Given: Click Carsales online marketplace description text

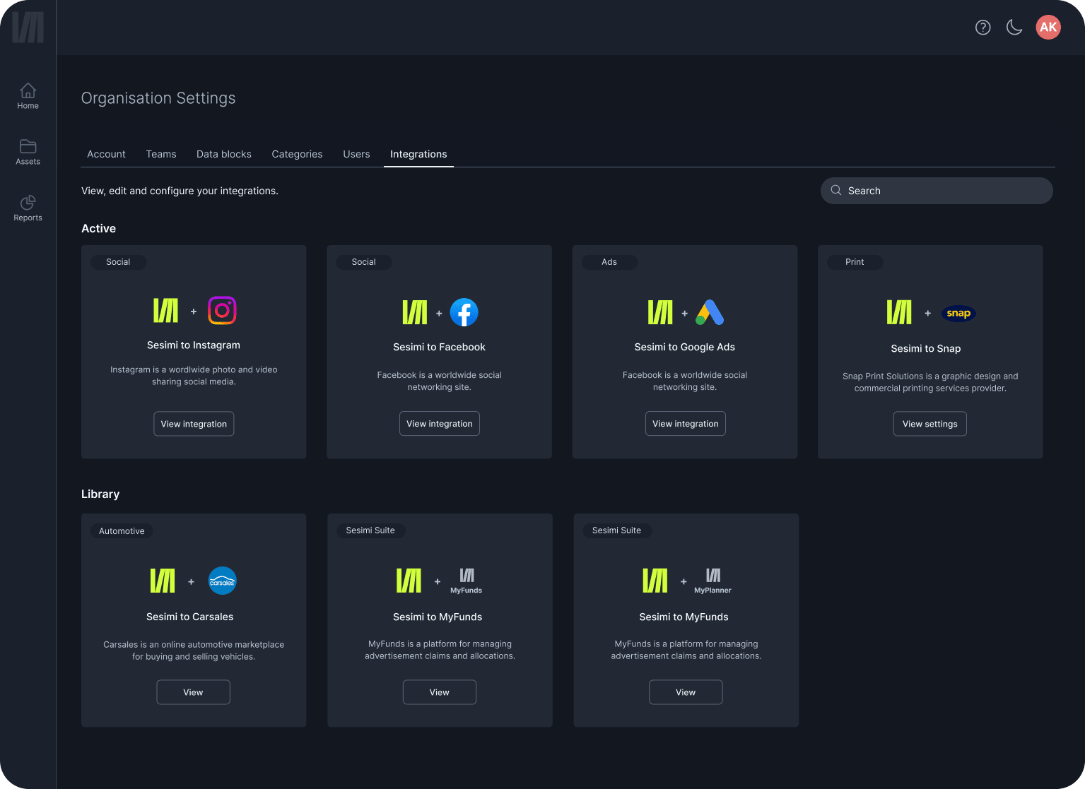Looking at the screenshot, I should pyautogui.click(x=194, y=651).
